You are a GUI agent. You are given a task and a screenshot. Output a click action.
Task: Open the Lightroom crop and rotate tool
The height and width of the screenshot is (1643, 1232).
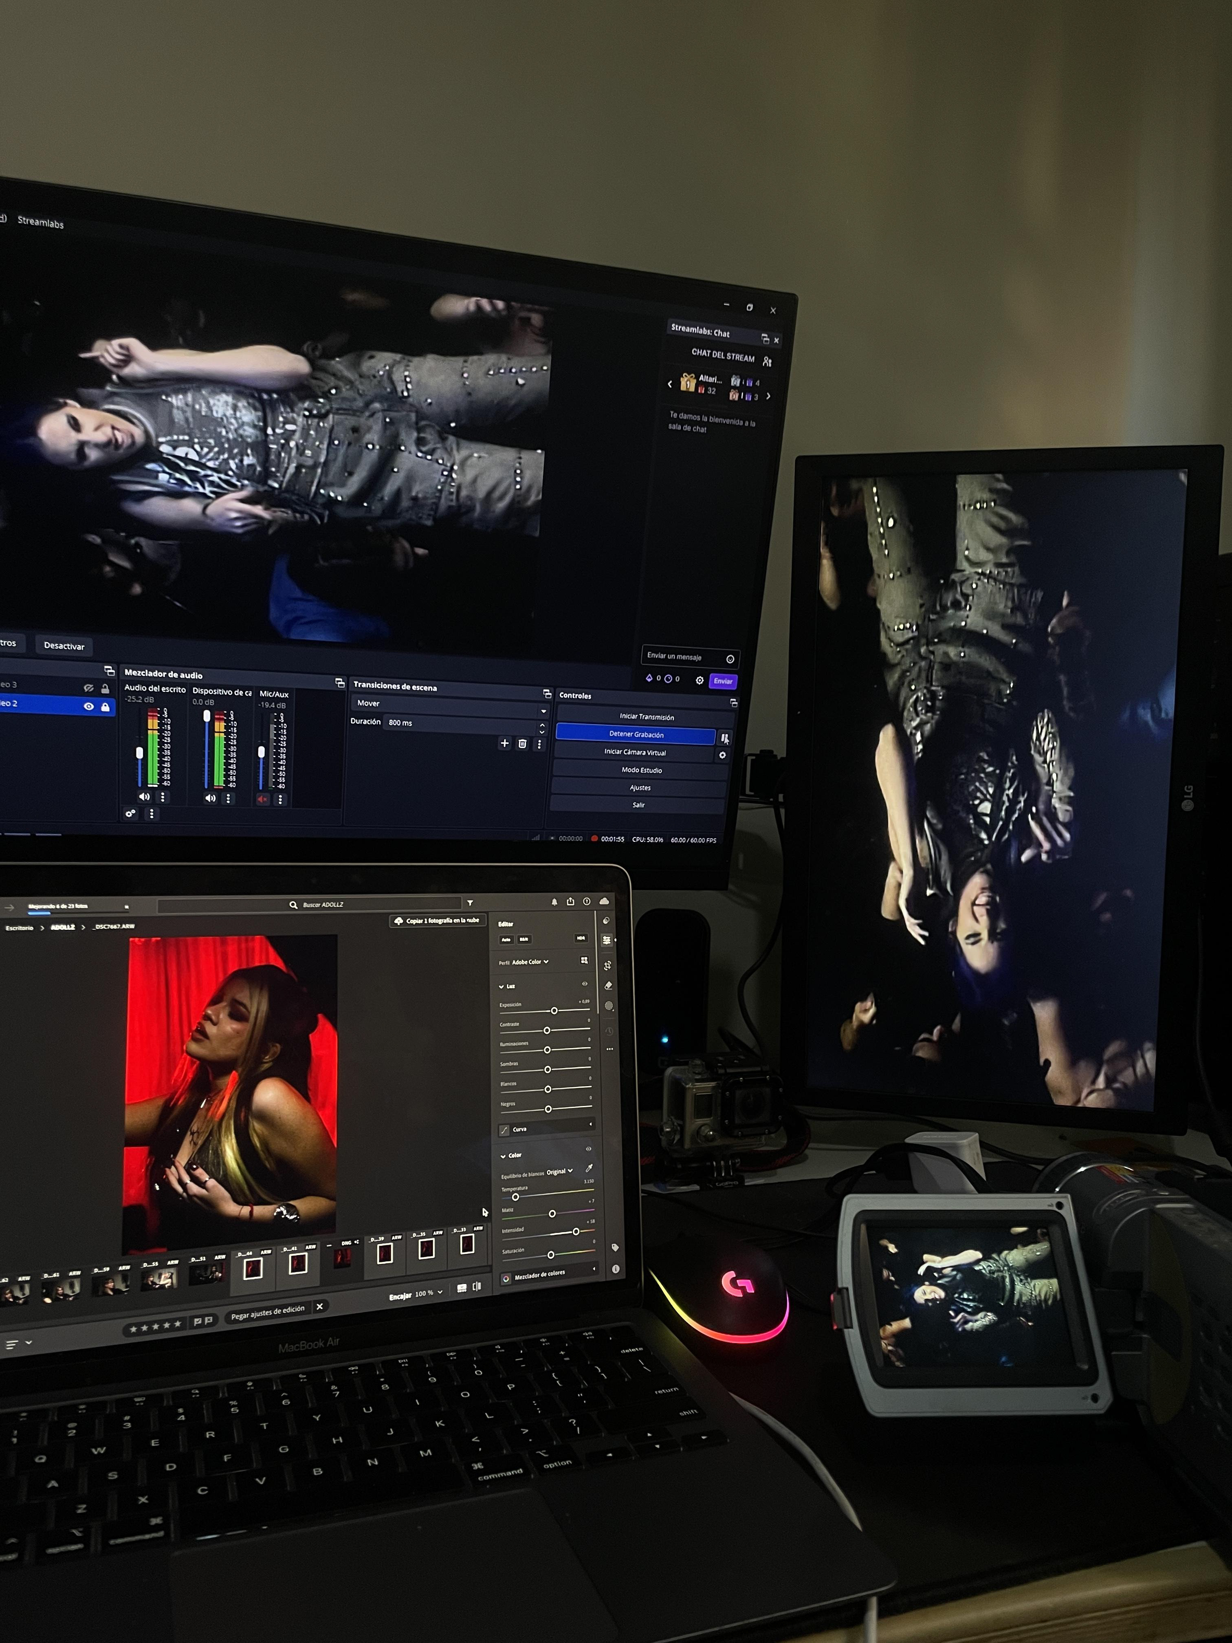coord(607,965)
